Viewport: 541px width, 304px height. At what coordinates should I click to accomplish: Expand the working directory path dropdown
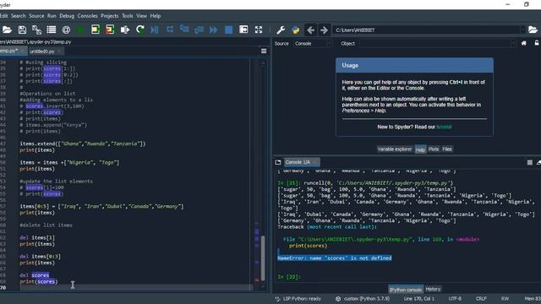click(x=523, y=30)
